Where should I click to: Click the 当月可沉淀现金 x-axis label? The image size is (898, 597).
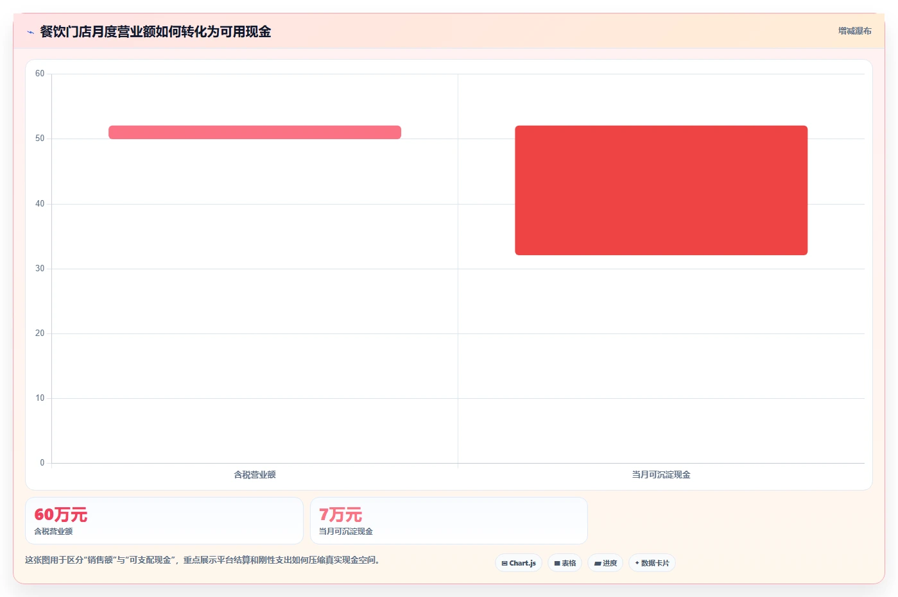(x=661, y=475)
